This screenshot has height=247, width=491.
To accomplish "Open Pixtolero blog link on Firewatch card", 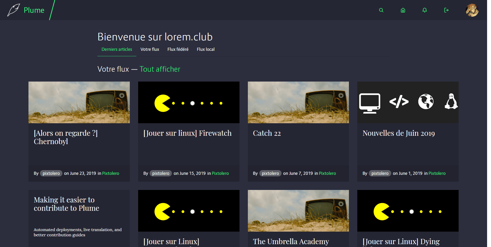I will click(x=220, y=173).
